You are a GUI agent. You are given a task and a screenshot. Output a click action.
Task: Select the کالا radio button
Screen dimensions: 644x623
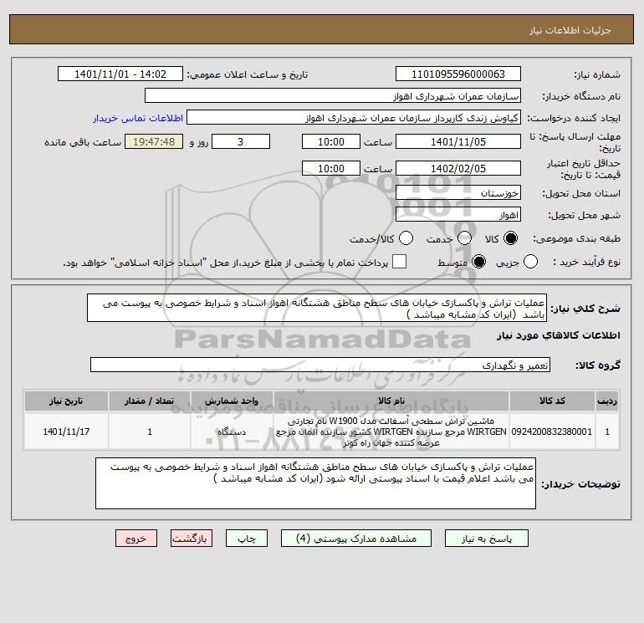(x=510, y=238)
